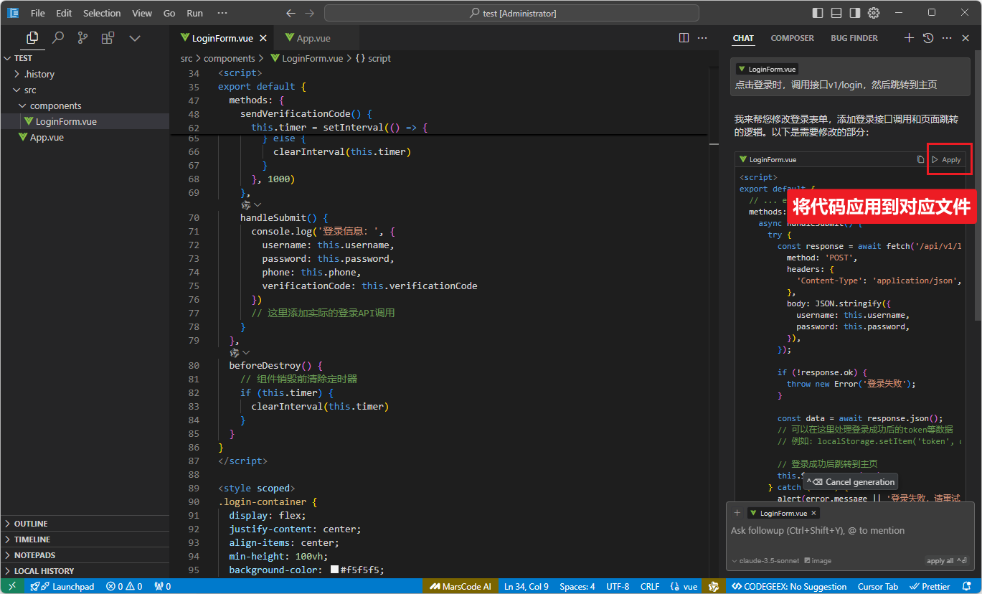
Task: Open editor more actions ellipsis
Action: (702, 38)
